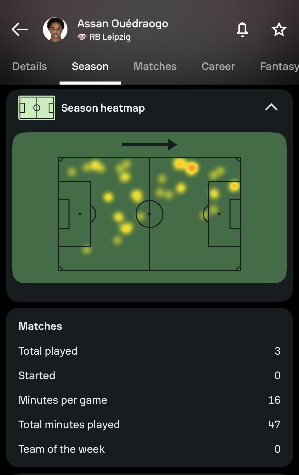
Task: Tap the favorite star icon
Action: pyautogui.click(x=279, y=29)
